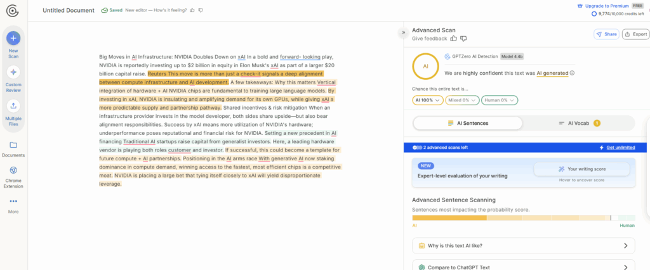Screen dimensions: 650x270
Task: Start a New Scan with the plus icon
Action: [x=13, y=38]
